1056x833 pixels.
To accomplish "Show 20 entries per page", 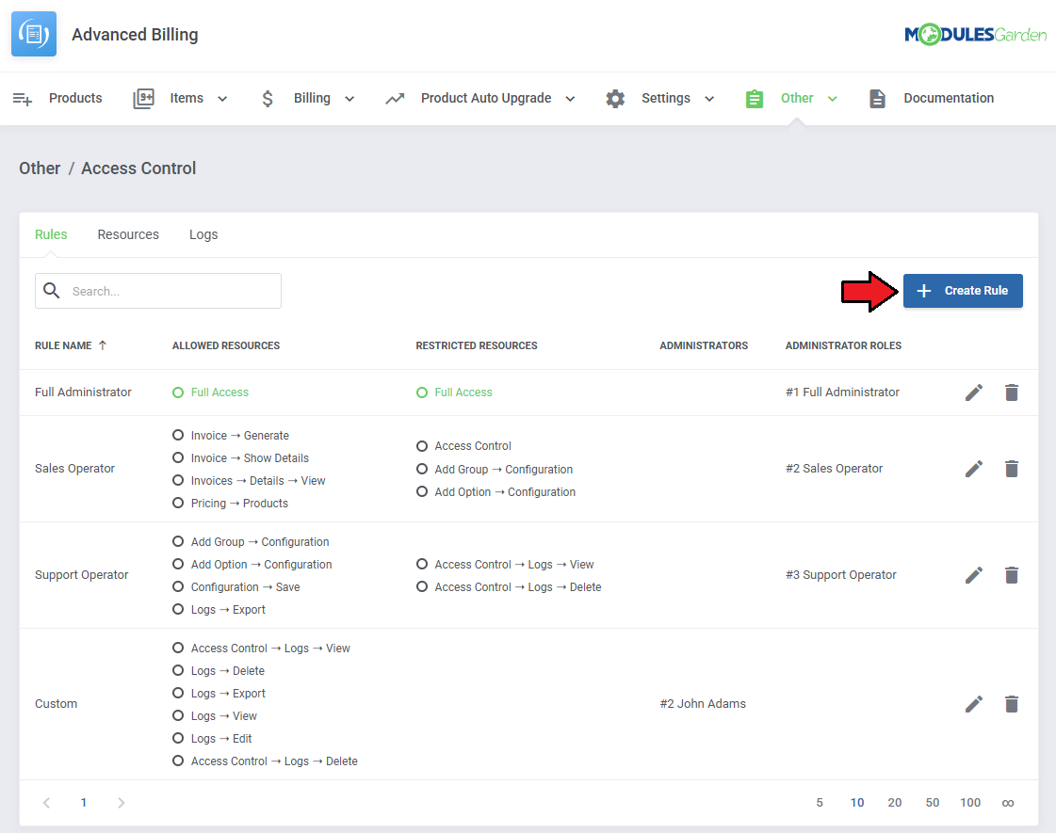I will coord(894,803).
